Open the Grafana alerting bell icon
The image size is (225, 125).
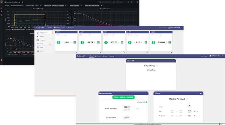click(x=1, y=15)
